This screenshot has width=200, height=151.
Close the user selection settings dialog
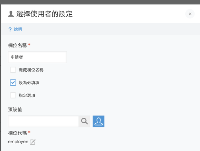coord(190,14)
